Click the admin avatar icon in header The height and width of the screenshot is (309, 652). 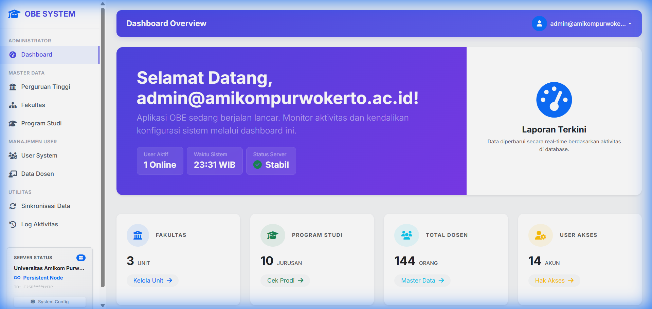pos(539,23)
